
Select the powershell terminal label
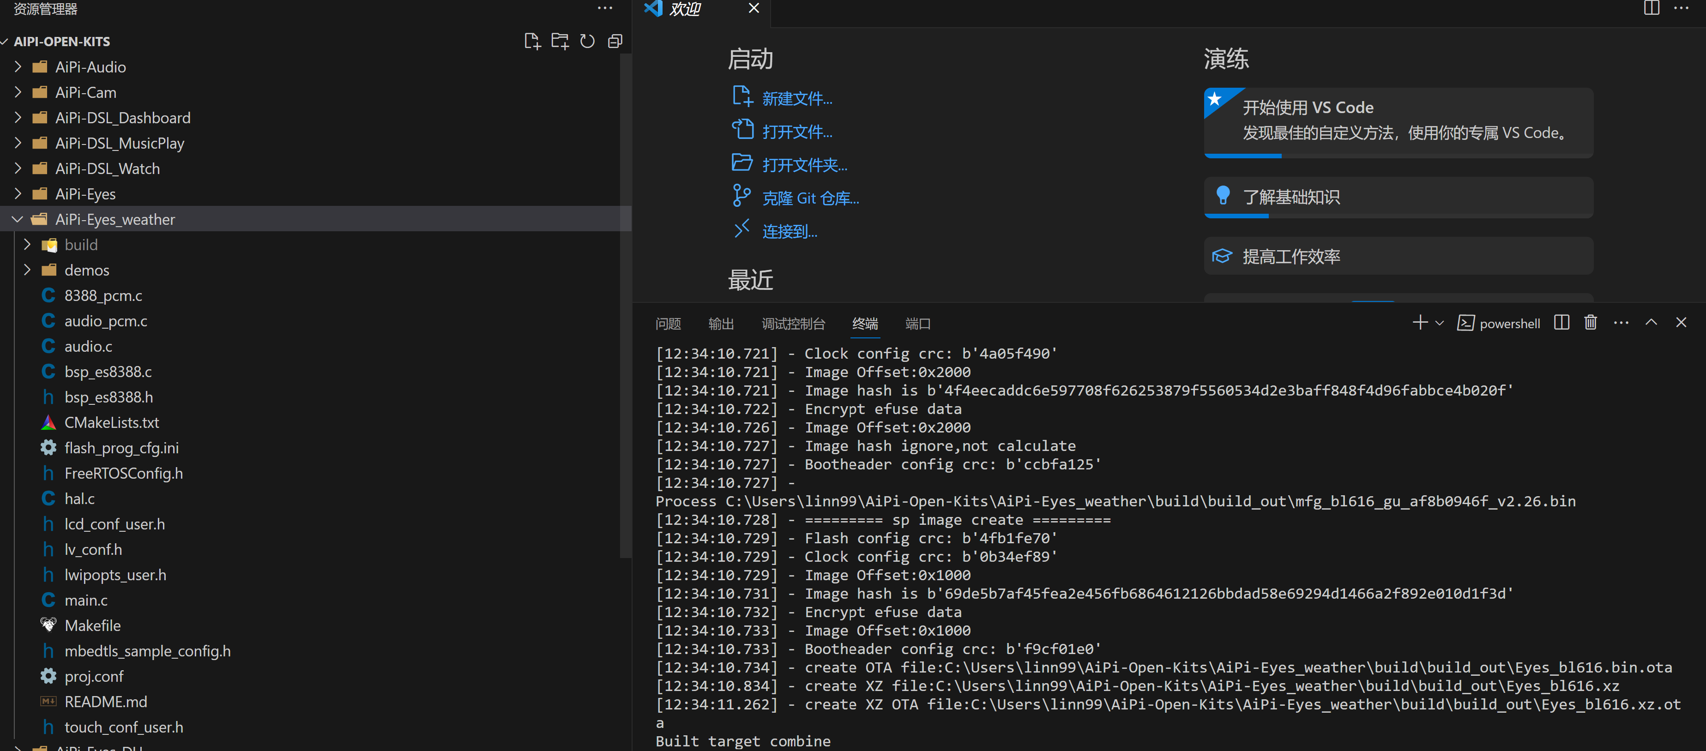1499,323
